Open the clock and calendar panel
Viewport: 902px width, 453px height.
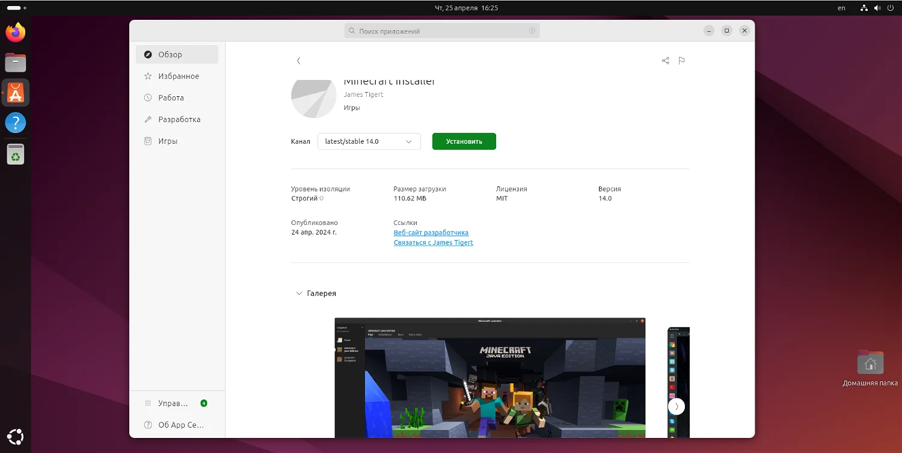coord(466,8)
